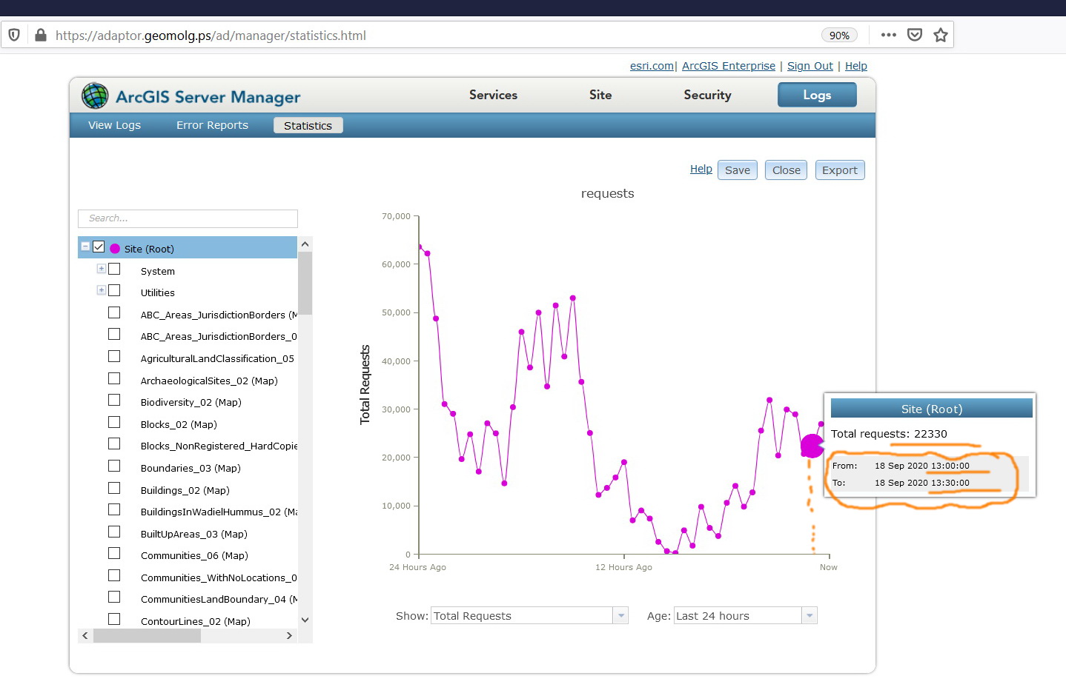This screenshot has height=693, width=1066.
Task: Switch to View Logs subtab
Action: [x=114, y=125]
